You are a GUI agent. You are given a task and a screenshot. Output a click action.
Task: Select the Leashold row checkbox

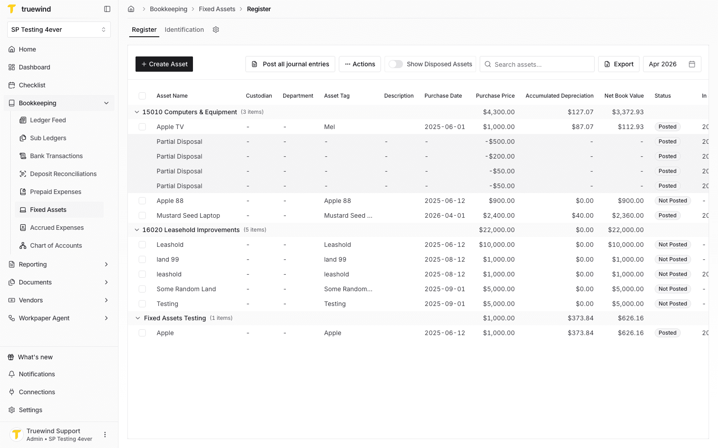[142, 245]
